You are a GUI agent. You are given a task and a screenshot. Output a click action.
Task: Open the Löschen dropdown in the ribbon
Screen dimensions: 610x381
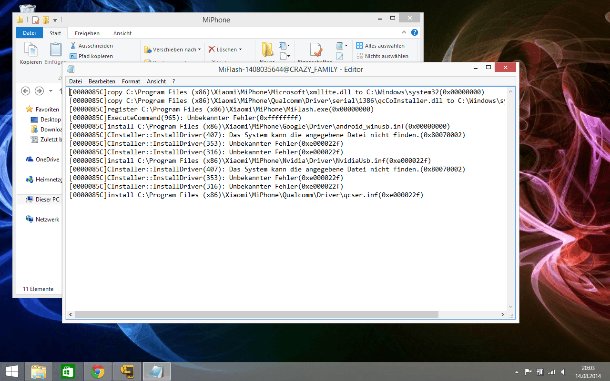(225, 50)
